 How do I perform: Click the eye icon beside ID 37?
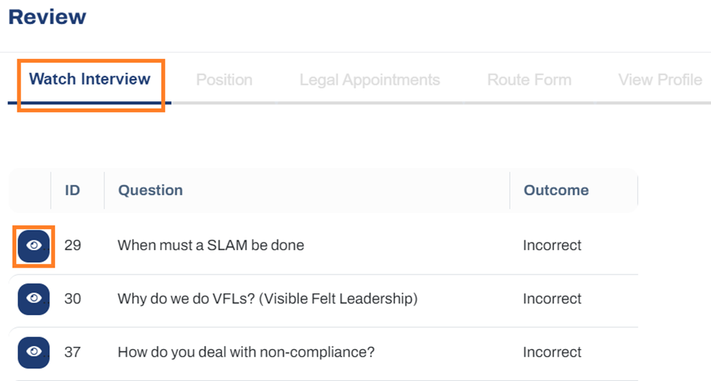[x=33, y=352]
